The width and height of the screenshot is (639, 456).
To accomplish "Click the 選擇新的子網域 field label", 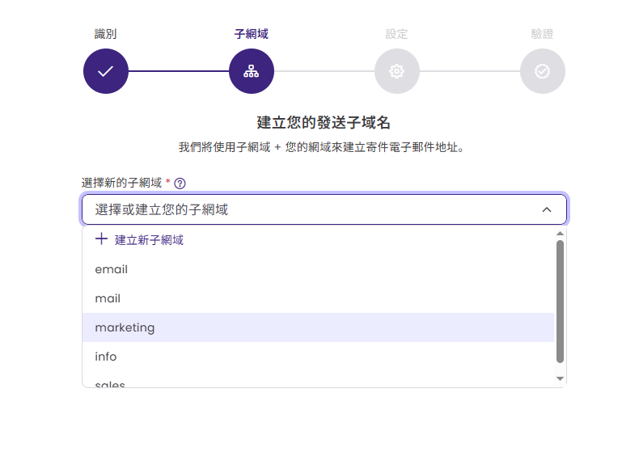I will tap(121, 183).
